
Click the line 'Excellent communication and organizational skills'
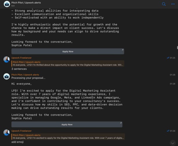55,14
